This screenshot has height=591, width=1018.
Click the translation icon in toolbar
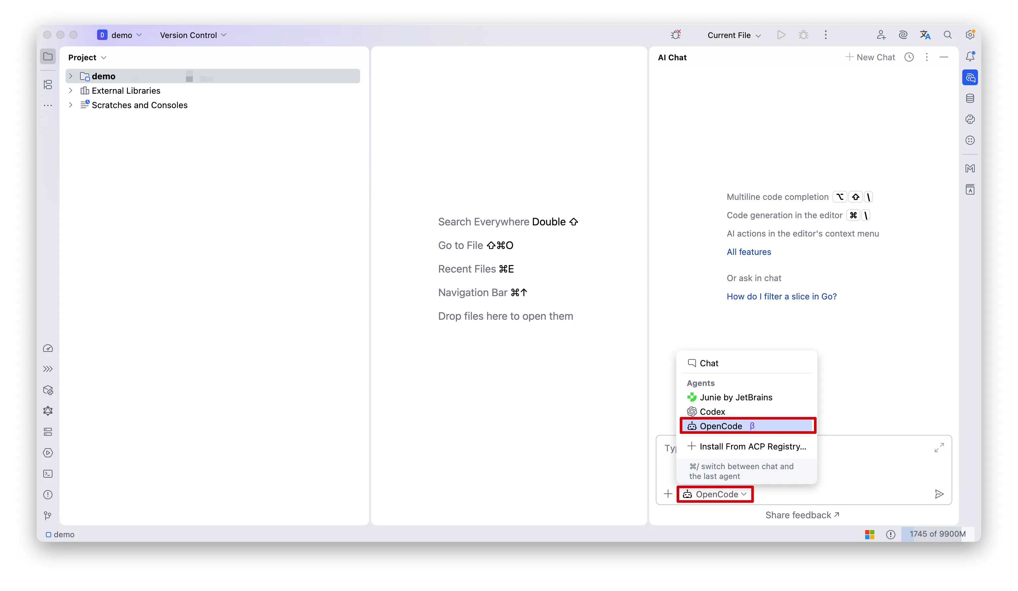pyautogui.click(x=925, y=35)
